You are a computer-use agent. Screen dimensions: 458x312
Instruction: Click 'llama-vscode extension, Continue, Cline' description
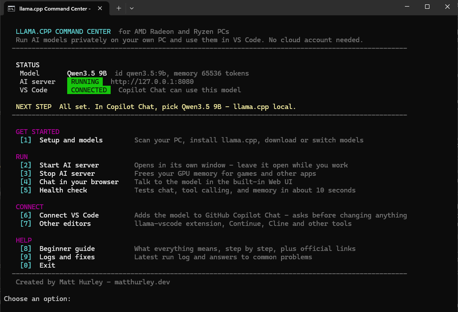pyautogui.click(x=243, y=224)
